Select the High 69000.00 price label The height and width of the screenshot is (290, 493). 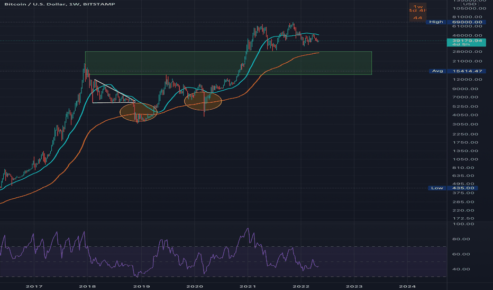455,22
